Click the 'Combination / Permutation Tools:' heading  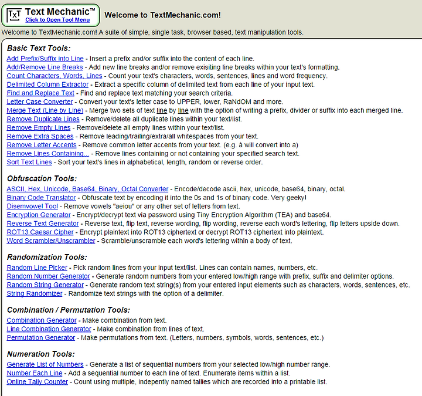(x=69, y=310)
